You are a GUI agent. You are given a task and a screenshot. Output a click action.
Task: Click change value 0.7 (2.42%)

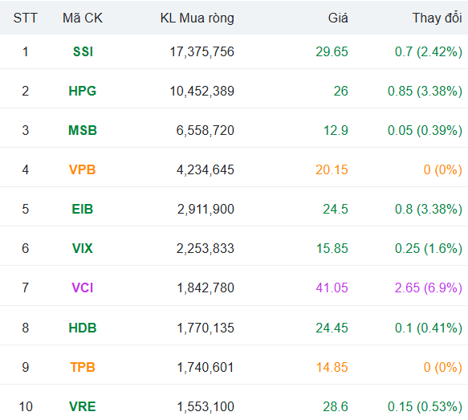(429, 51)
